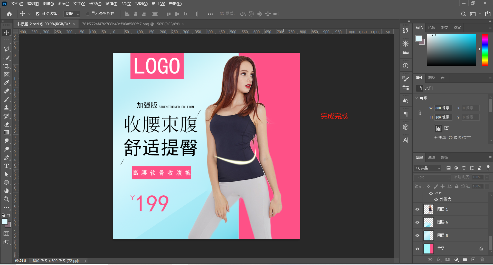The width and height of the screenshot is (493, 265).
Task: Select the Eraser tool
Action: (x=6, y=124)
